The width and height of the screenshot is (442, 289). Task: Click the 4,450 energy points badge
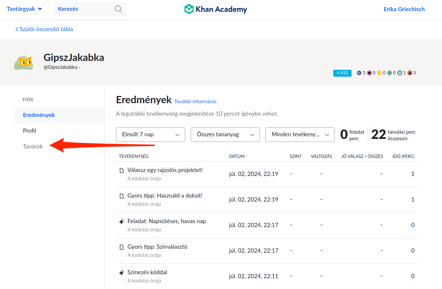pyautogui.click(x=342, y=73)
